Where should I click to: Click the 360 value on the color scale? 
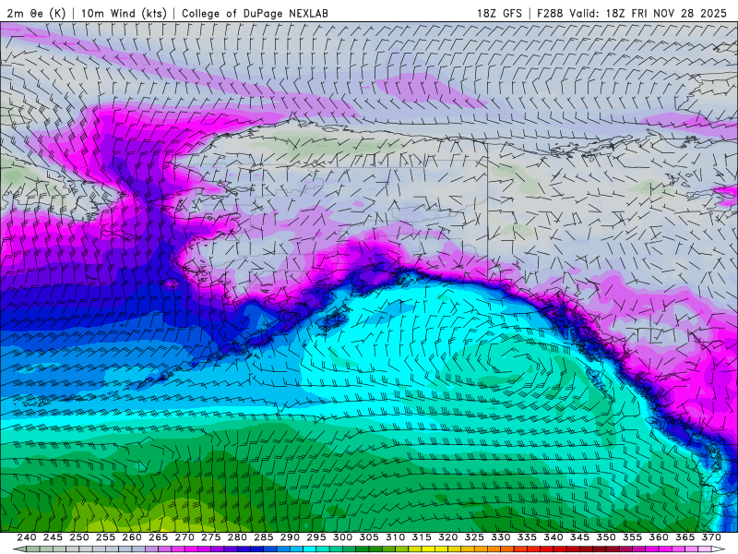[659, 537]
